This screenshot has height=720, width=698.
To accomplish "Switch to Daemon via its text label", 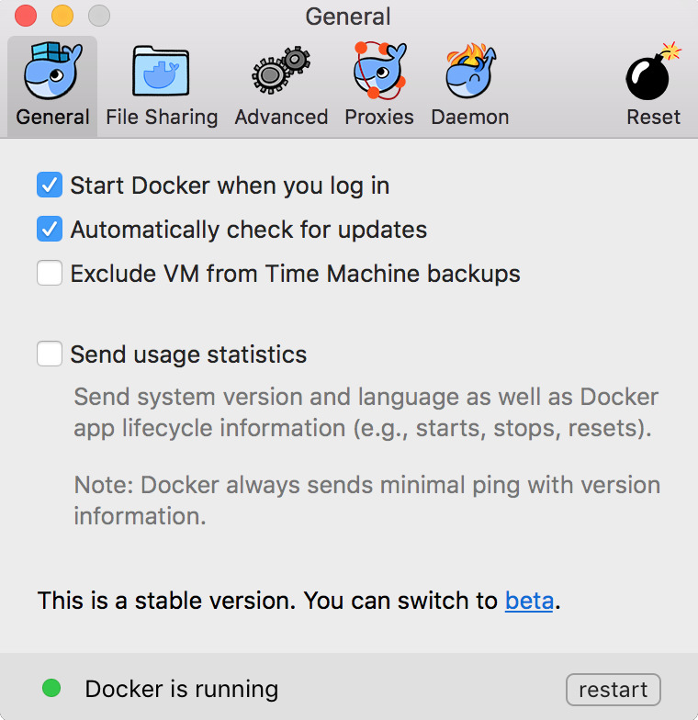I will 470,118.
